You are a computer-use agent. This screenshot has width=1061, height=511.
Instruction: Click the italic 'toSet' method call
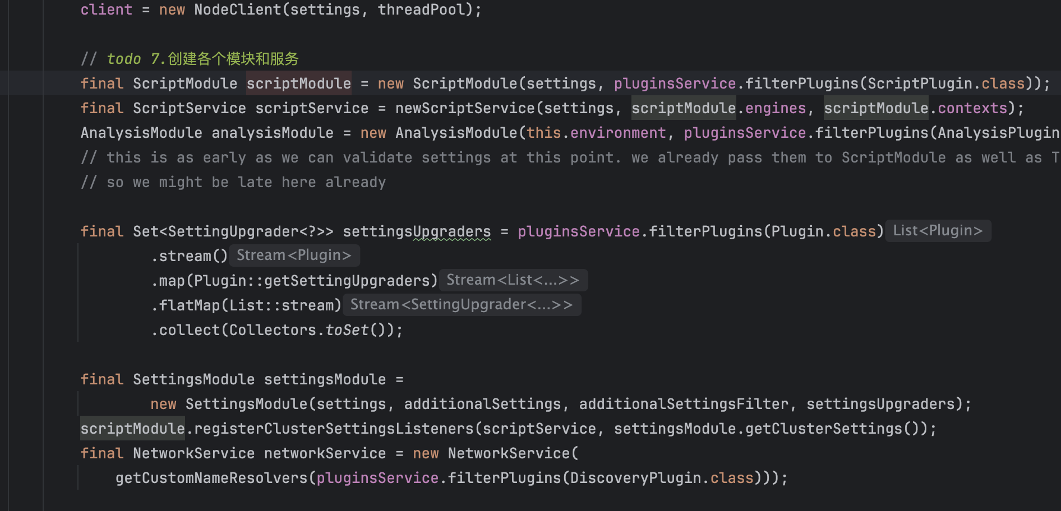pyautogui.click(x=347, y=330)
